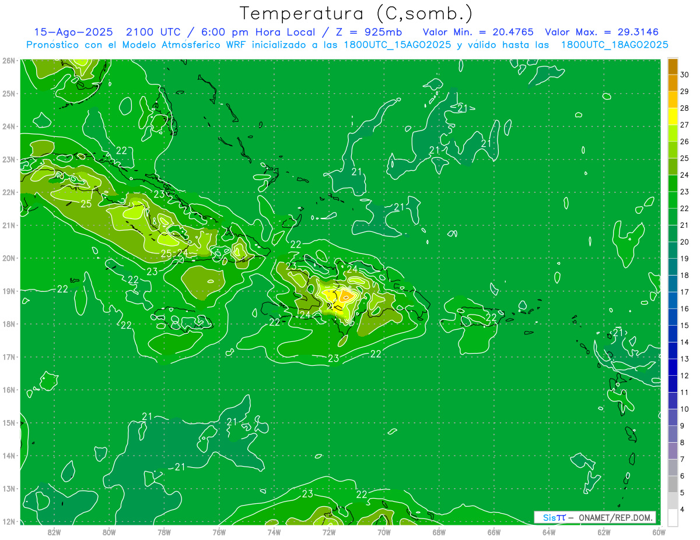Click the '19N' latitude label
Screen dimensions: 700x540
pyautogui.click(x=8, y=291)
